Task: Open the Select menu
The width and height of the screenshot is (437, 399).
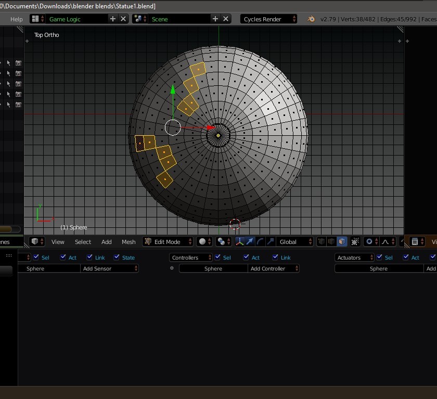Action: (x=83, y=241)
